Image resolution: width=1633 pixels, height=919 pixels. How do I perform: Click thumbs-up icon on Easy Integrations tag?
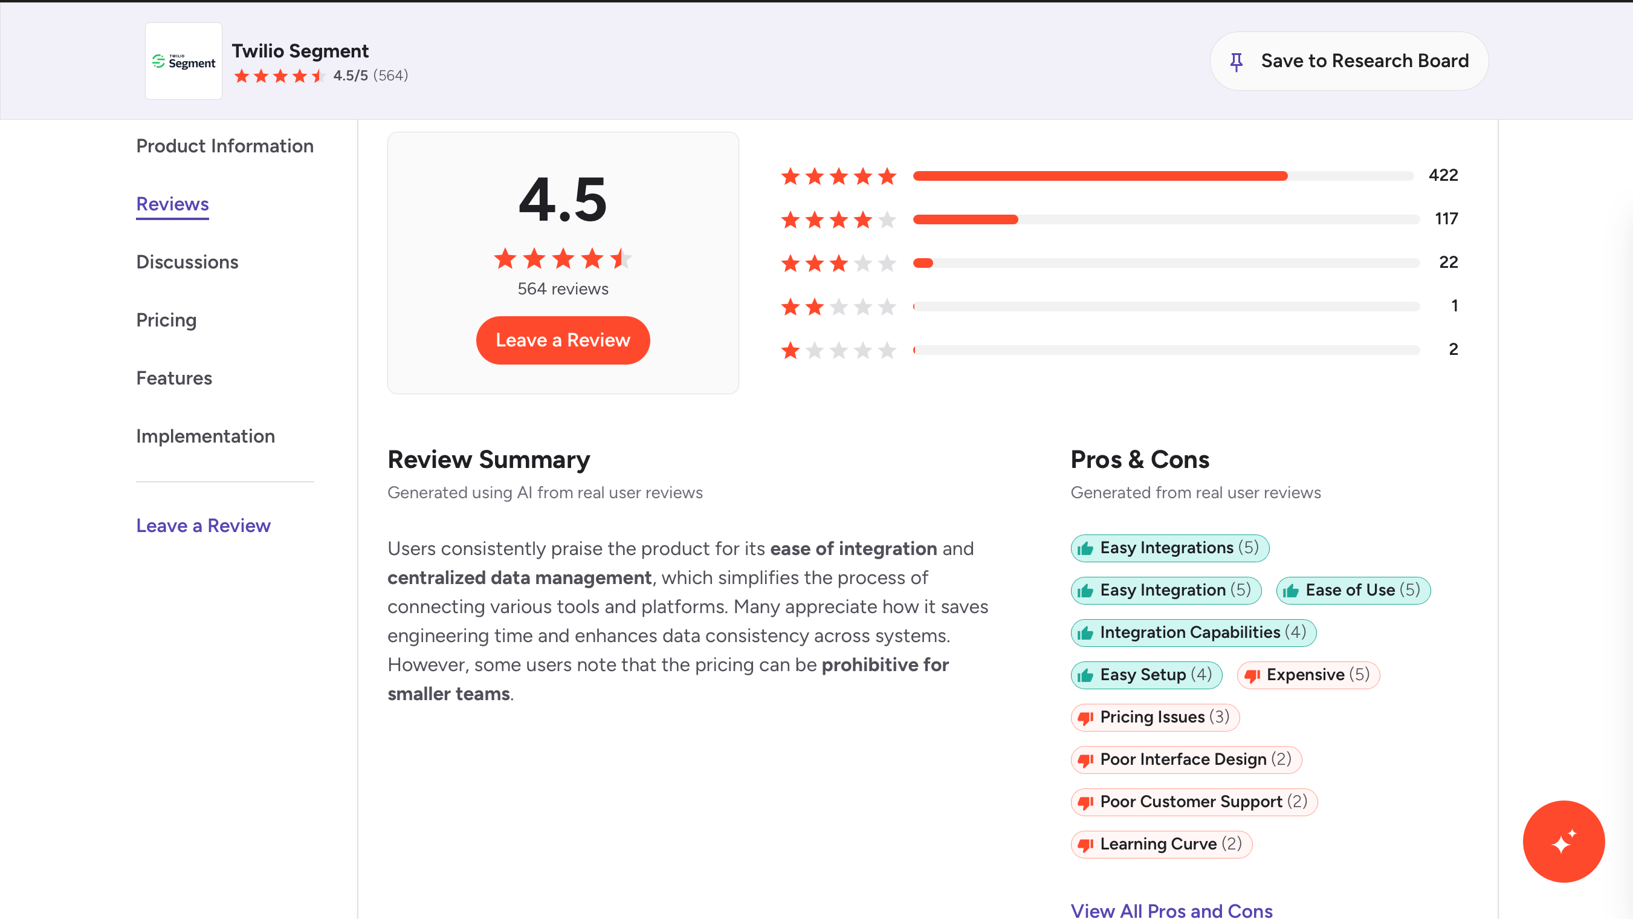click(x=1085, y=548)
